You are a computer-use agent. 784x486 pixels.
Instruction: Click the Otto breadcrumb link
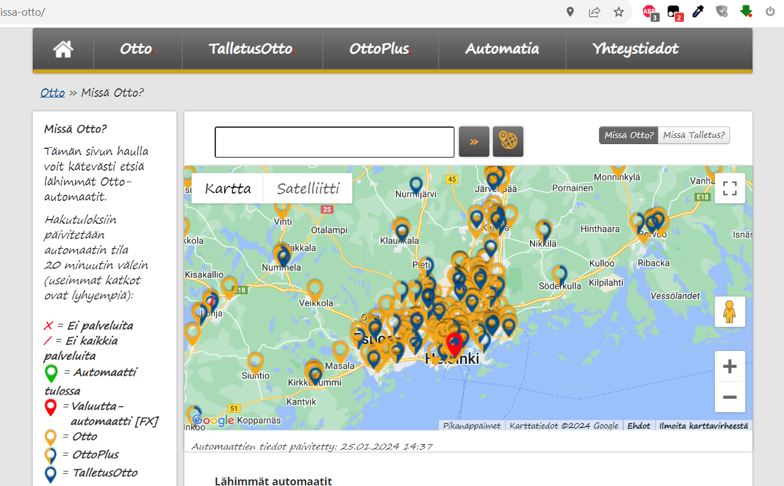coord(53,93)
